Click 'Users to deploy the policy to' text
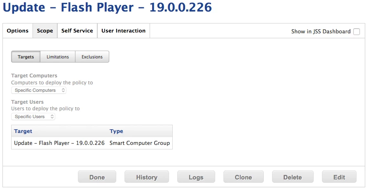The width and height of the screenshot is (371, 191). tap(45, 109)
